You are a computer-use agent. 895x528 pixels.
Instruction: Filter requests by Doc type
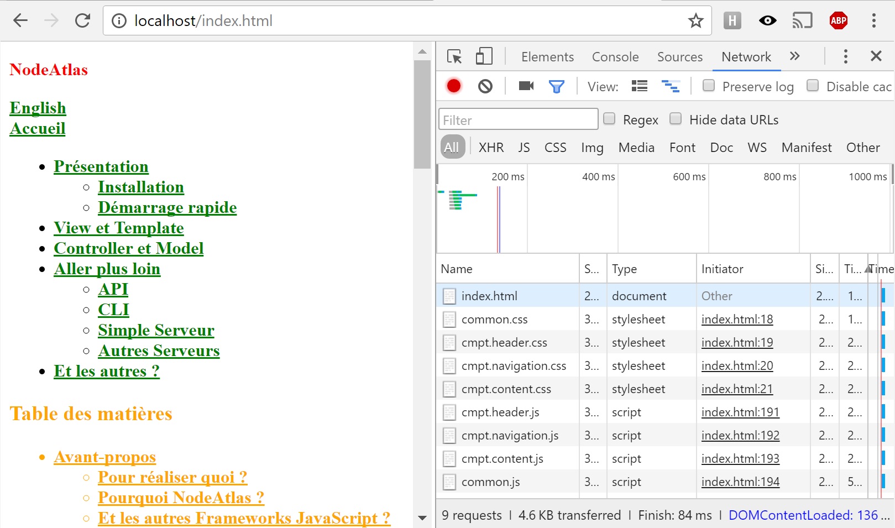pyautogui.click(x=721, y=148)
